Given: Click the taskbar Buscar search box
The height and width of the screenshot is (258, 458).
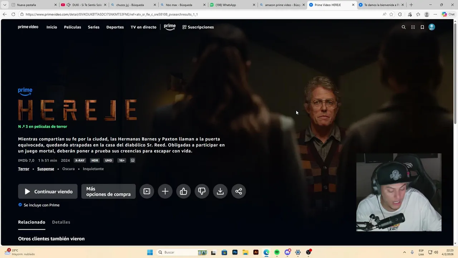Looking at the screenshot, I should 182,252.
